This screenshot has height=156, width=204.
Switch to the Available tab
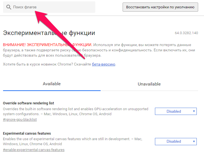point(52,84)
